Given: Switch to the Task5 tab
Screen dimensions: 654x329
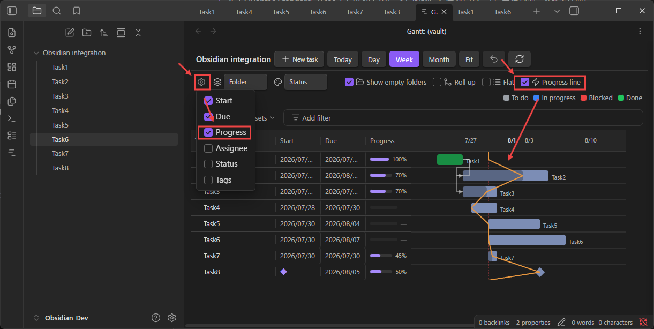Looking at the screenshot, I should pos(281,12).
